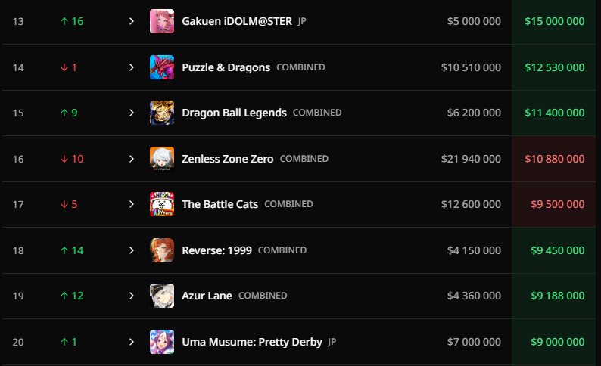Expand the Gakuen iDOLM@STER row chevron
601x366 pixels.
pos(132,21)
